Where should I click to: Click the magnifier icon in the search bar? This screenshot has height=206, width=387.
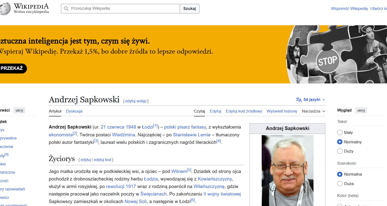pos(66,8)
